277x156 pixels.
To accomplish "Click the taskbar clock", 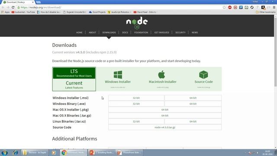I will [x=267, y=153].
